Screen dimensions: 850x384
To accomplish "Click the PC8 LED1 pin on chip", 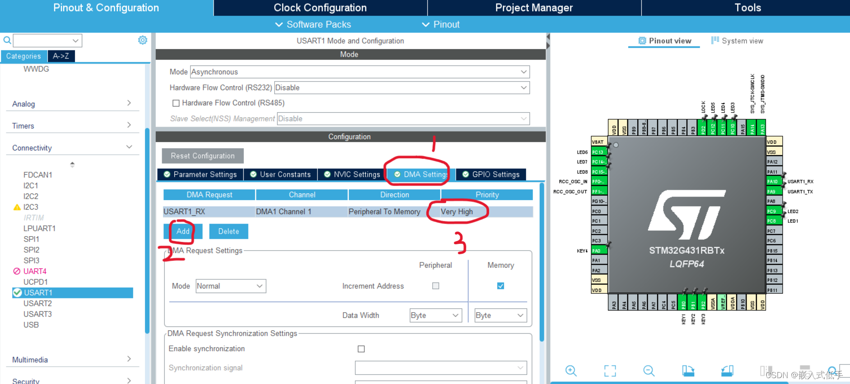I will click(774, 221).
